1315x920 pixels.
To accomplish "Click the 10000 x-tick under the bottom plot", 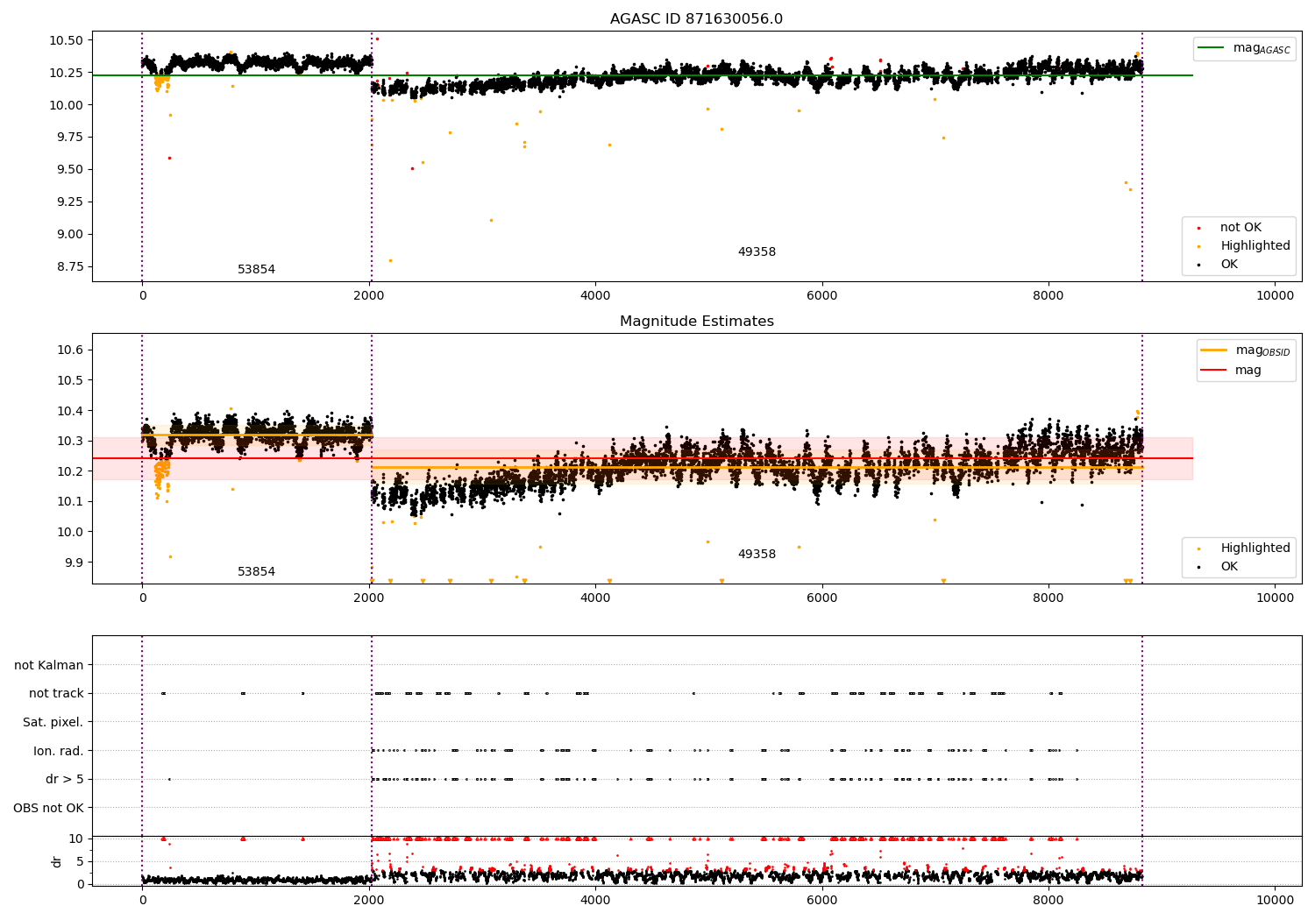I will pyautogui.click(x=1275, y=900).
